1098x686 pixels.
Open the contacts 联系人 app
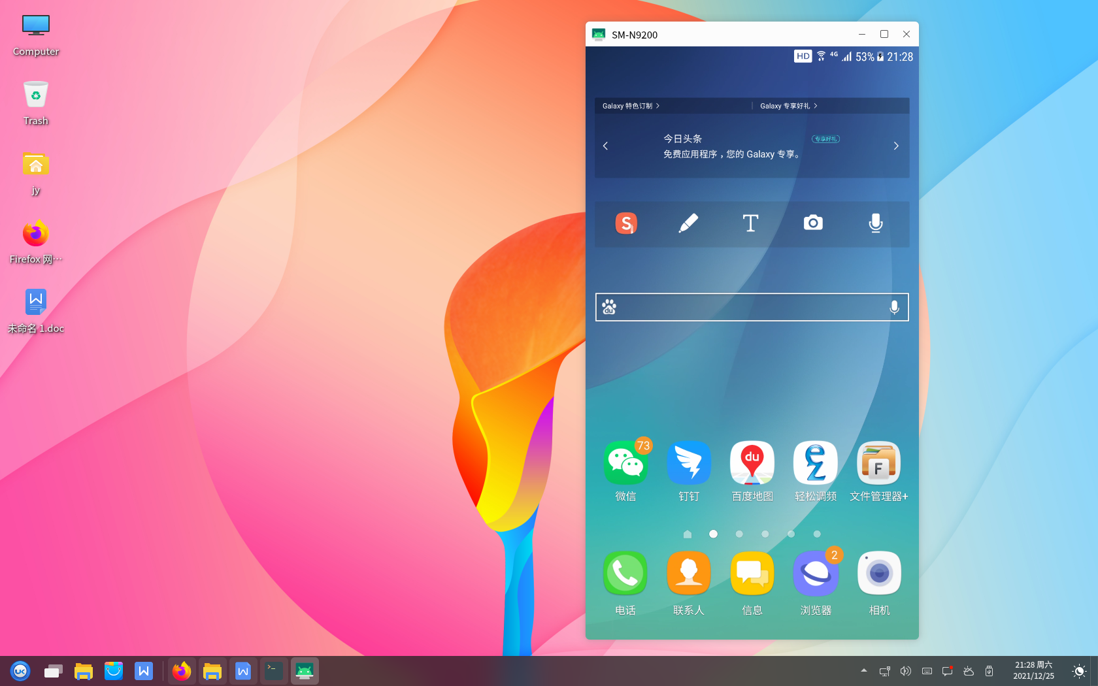(x=689, y=574)
